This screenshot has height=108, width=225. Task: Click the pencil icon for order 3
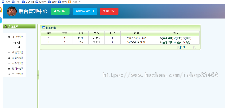coord(175,38)
